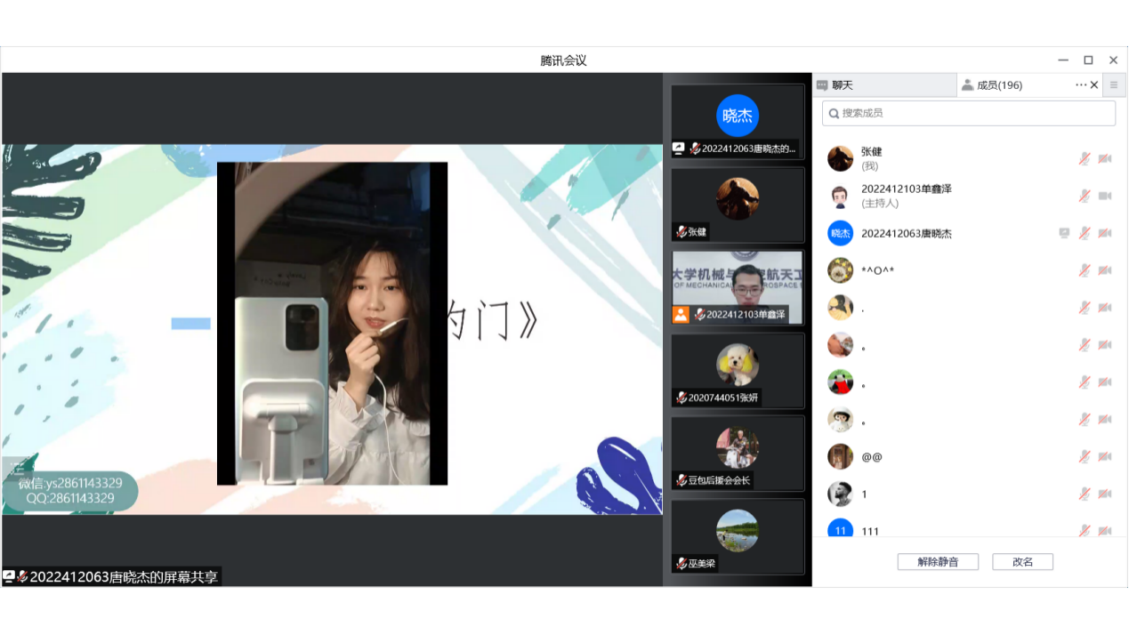Click the microphone icon in the *^O^* row
1129x635 pixels.
click(x=1085, y=270)
